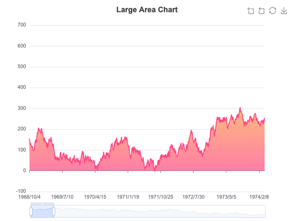The height and width of the screenshot is (221, 294).
Task: Click the peak above 1972/7/30
Action: point(191,130)
